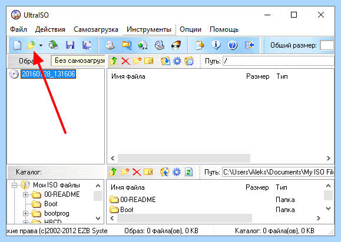341x242 pixels.
Task: Click the Open file folder icon
Action: pos(31,45)
